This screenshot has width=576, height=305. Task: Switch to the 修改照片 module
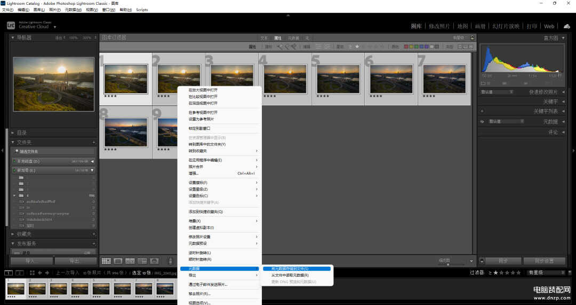pyautogui.click(x=439, y=26)
